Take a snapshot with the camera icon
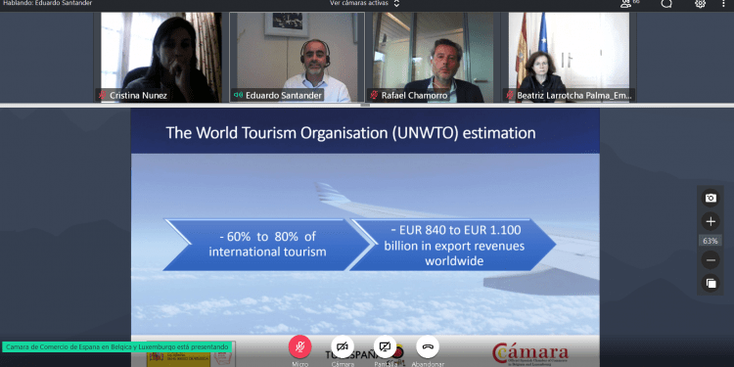The width and height of the screenshot is (734, 367). [711, 198]
